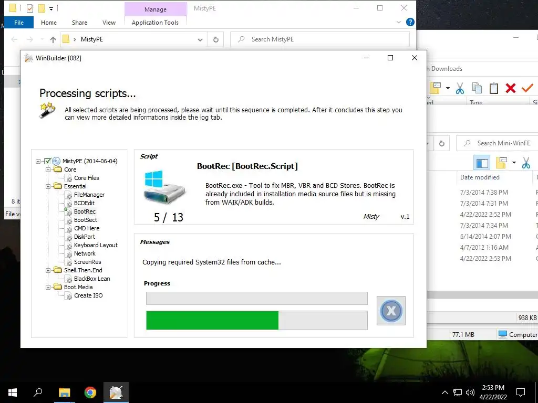Click the volume speaker tray icon
This screenshot has width=538, height=403.
point(470,393)
